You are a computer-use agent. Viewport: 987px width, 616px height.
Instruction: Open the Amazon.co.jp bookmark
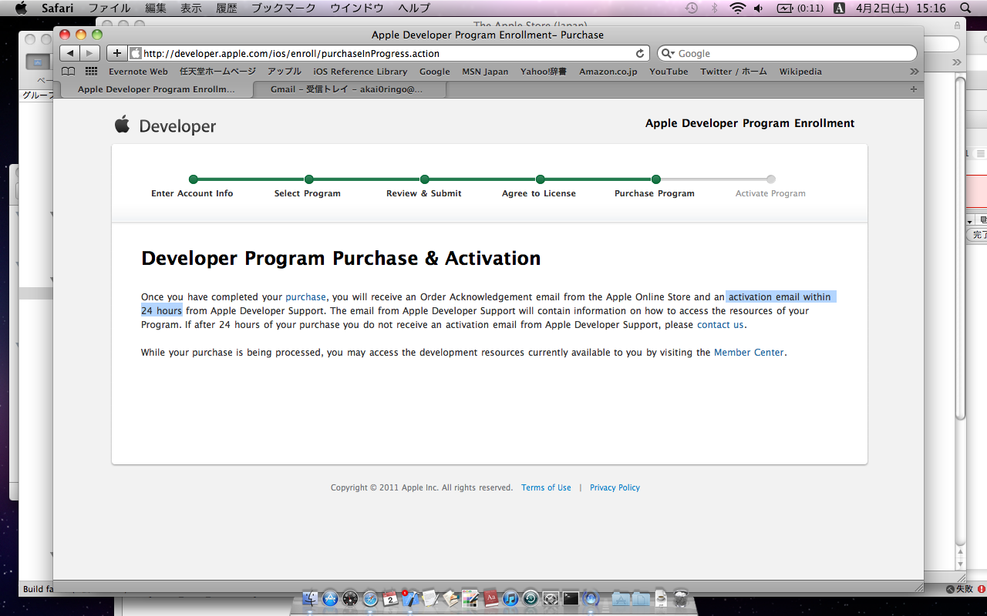pos(608,72)
